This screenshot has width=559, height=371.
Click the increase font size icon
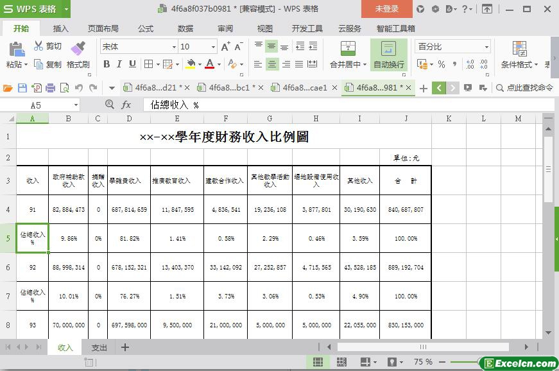tap(225, 47)
